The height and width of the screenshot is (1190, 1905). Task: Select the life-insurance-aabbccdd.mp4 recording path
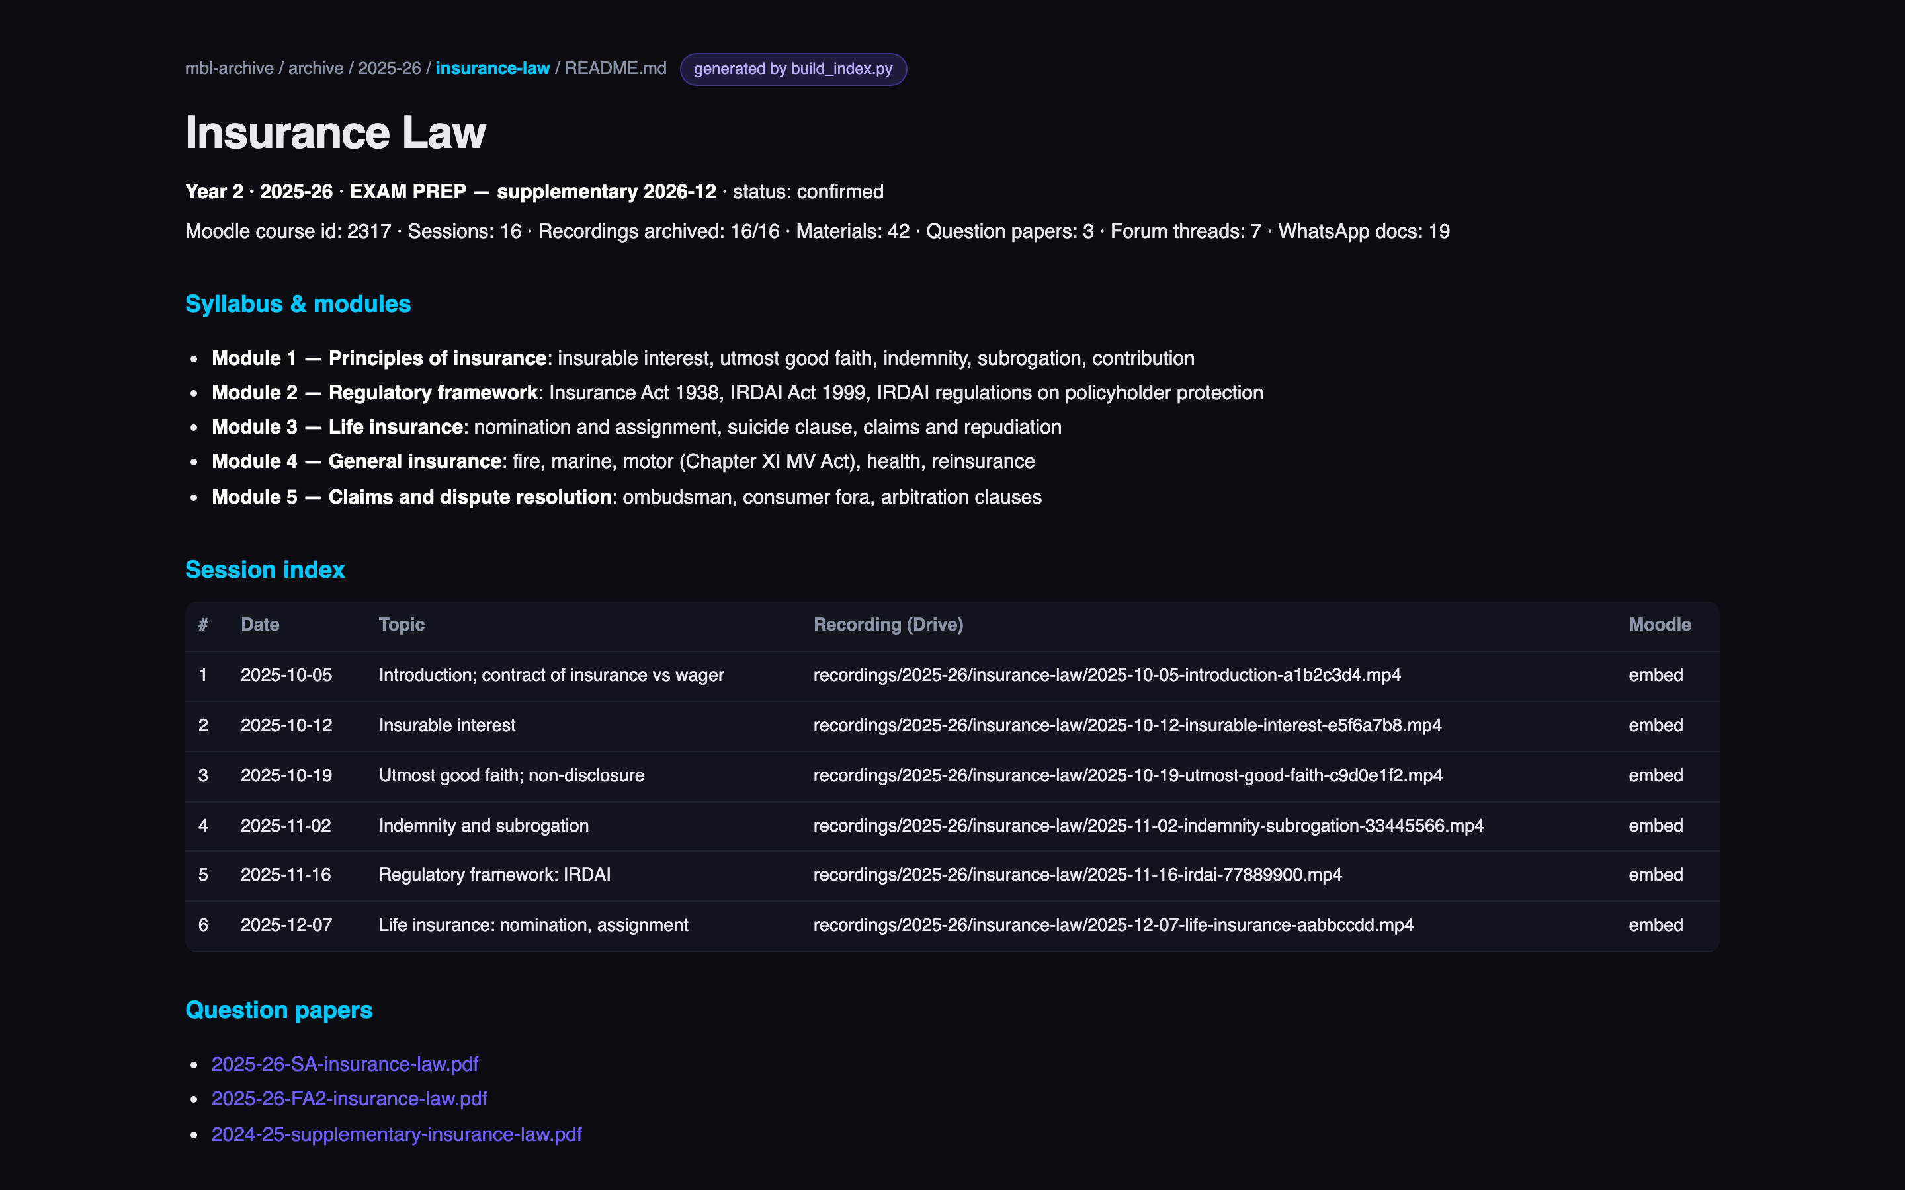[1113, 925]
